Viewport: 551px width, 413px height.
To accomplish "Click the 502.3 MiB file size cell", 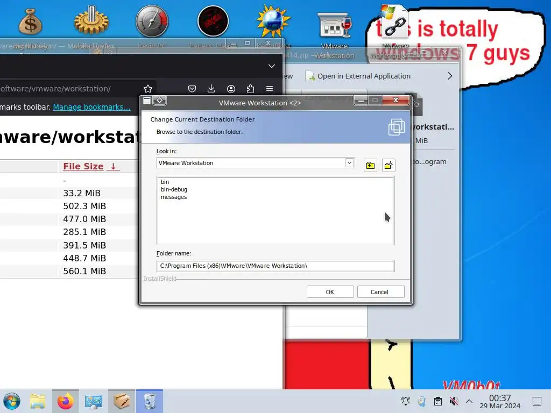I will click(x=84, y=206).
